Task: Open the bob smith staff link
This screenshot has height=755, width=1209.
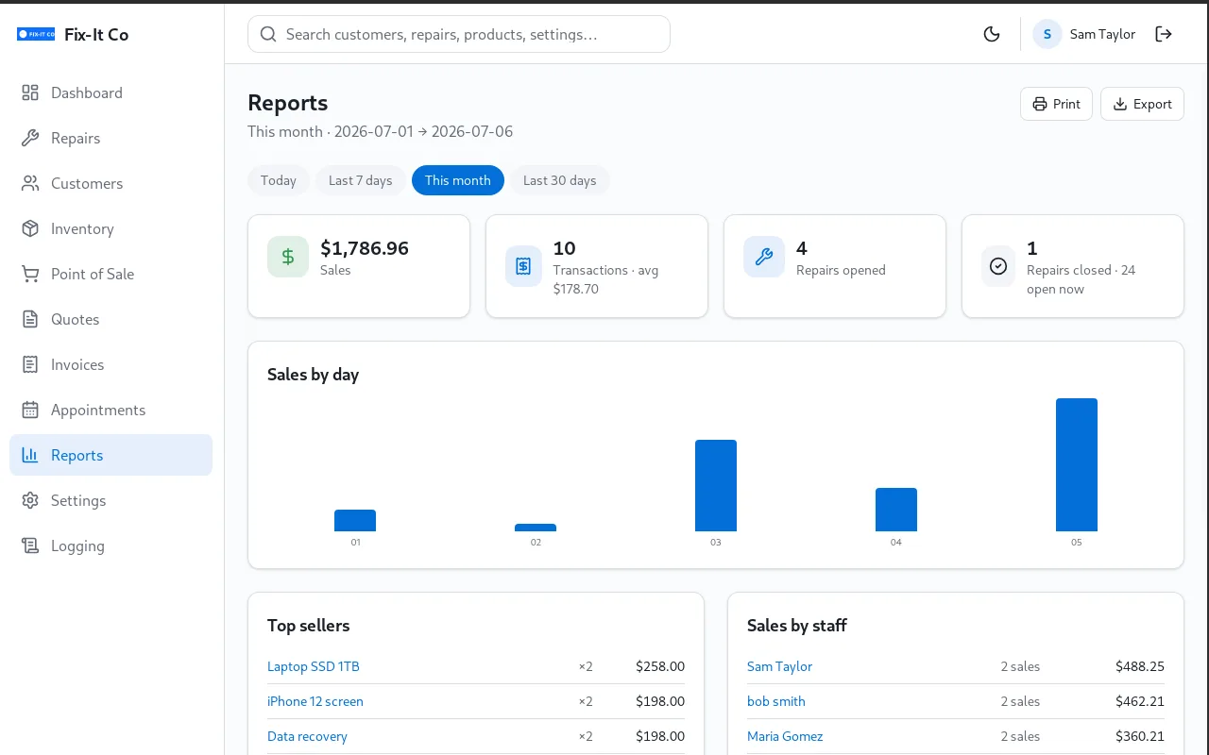Action: 776,701
